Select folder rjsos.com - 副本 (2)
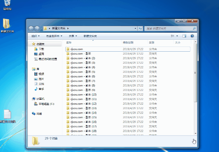 click(128, 58)
